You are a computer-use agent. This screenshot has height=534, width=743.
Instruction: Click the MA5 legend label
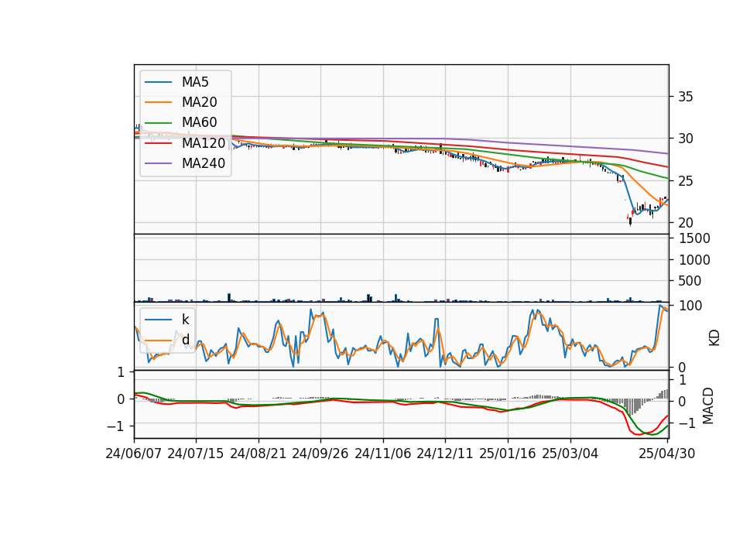click(195, 82)
